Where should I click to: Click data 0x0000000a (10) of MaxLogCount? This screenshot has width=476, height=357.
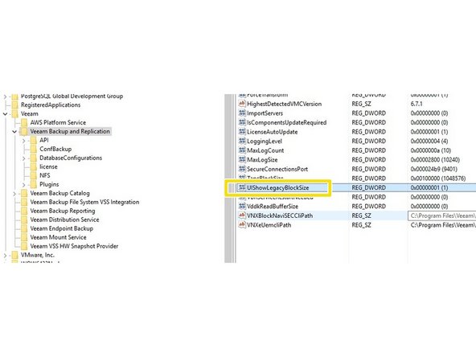coord(430,150)
